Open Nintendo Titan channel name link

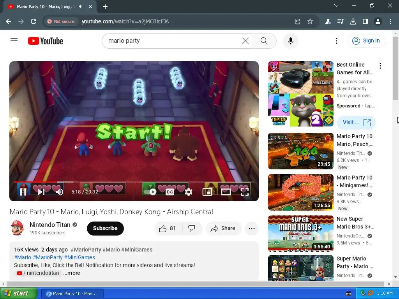(x=50, y=225)
